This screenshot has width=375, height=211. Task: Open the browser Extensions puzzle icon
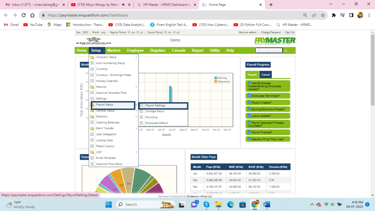coord(334,15)
